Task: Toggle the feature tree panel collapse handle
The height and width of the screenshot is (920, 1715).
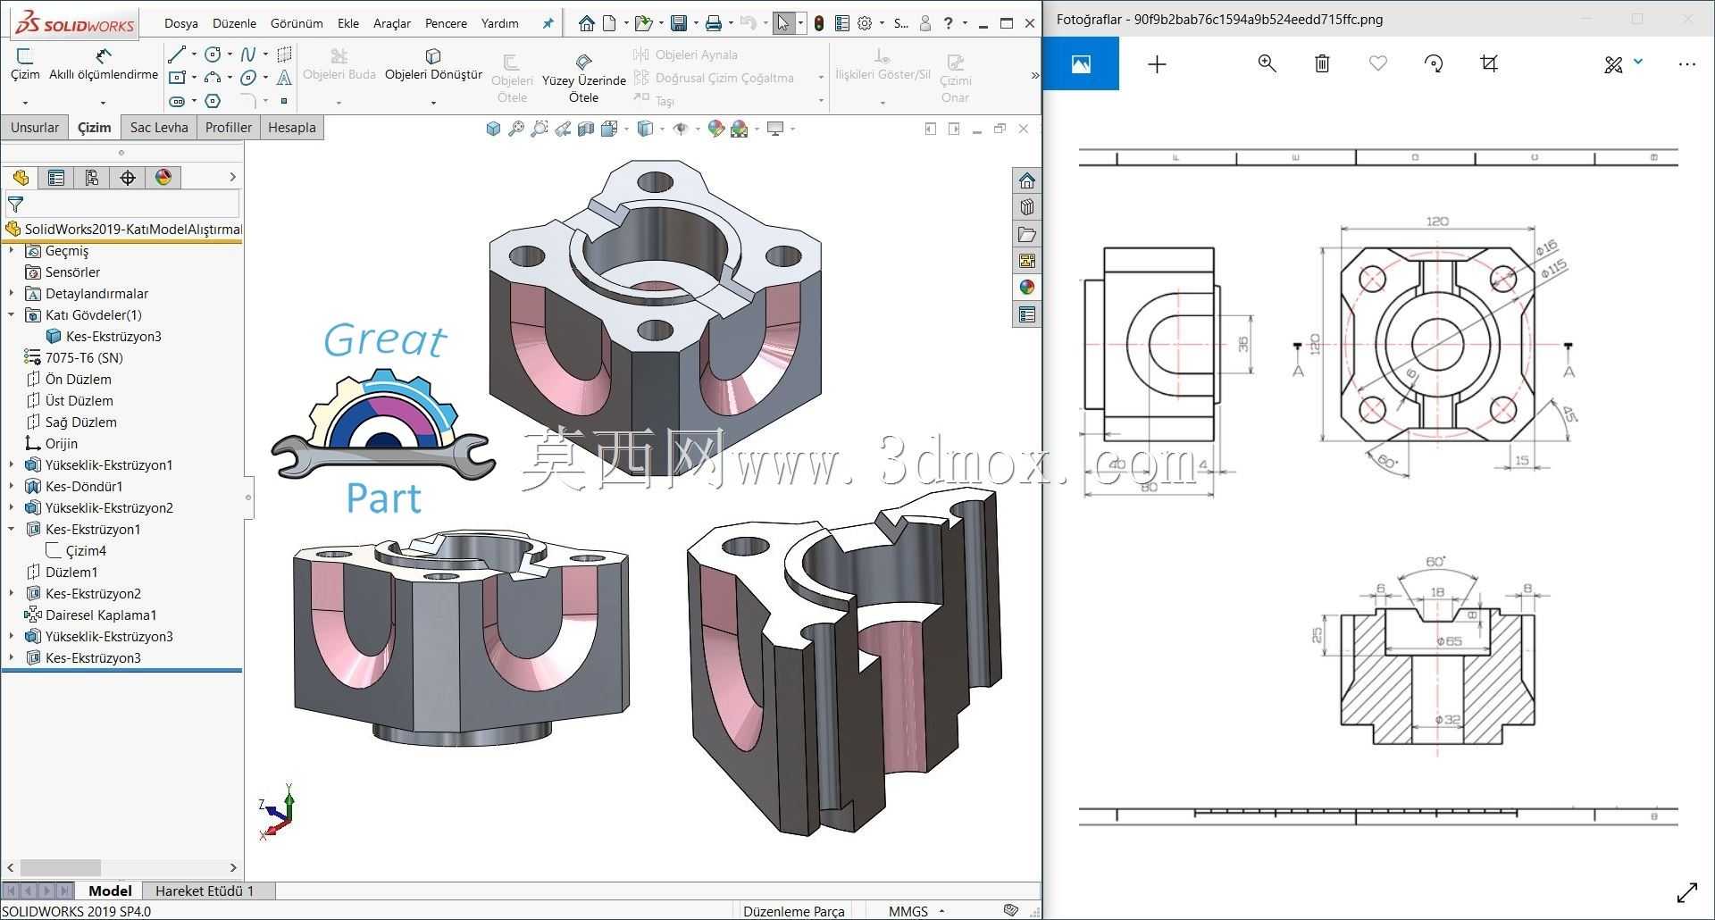Action: tap(248, 498)
